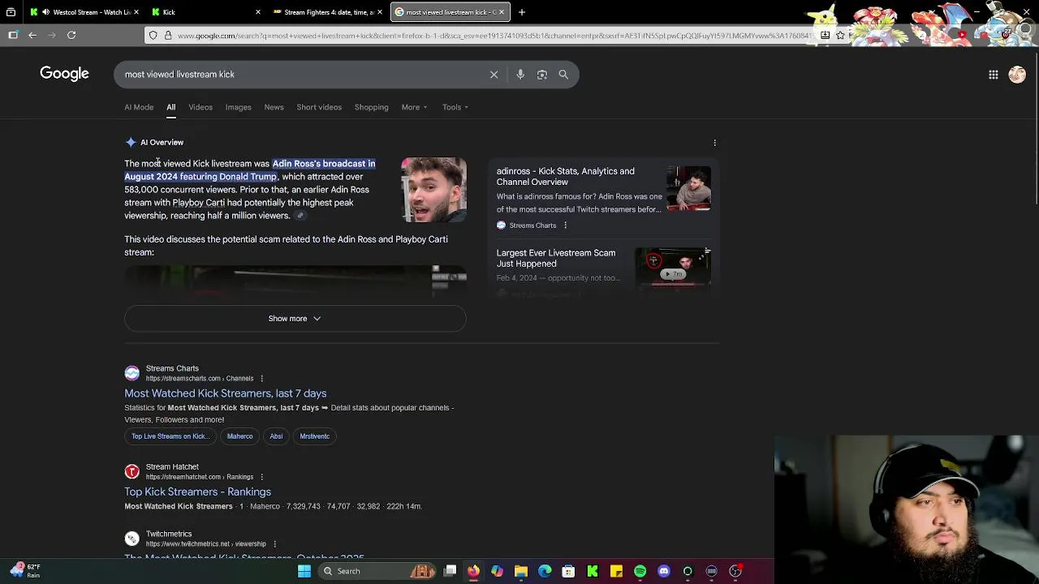
Task: Open the Short videos results tab
Action: (319, 107)
